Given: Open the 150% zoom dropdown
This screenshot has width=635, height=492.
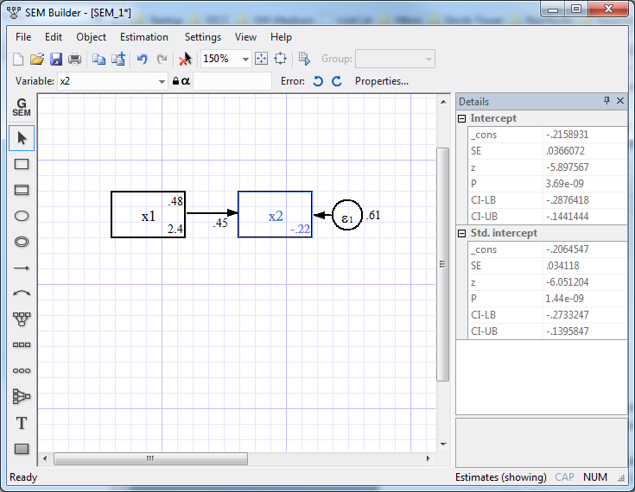Looking at the screenshot, I should pos(245,59).
